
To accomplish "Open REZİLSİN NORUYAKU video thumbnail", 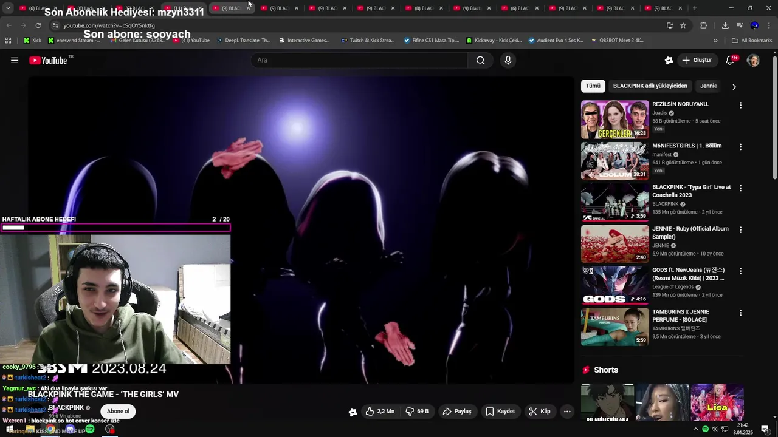I will (614, 120).
